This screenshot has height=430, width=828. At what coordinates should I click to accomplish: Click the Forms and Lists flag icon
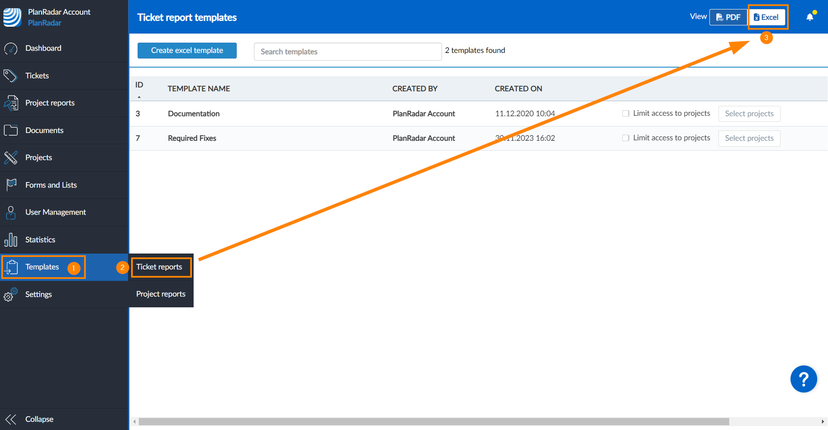coord(11,185)
